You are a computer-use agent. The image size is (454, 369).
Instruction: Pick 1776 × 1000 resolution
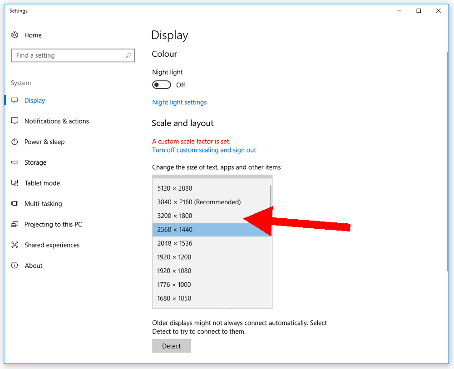click(x=212, y=285)
